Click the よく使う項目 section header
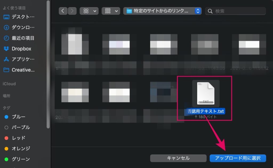Viewport: 273px width, 168px height. (14, 8)
